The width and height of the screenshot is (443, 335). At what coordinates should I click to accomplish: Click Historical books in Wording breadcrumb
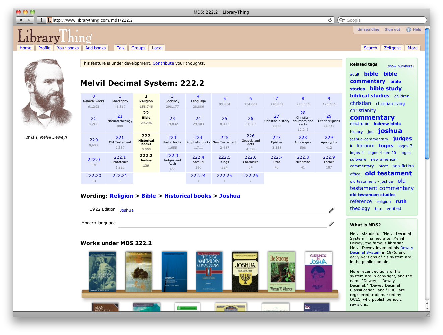click(188, 196)
